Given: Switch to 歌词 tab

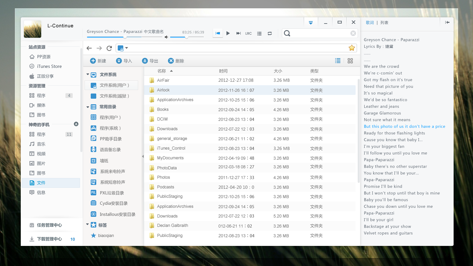Looking at the screenshot, I should pos(370,23).
